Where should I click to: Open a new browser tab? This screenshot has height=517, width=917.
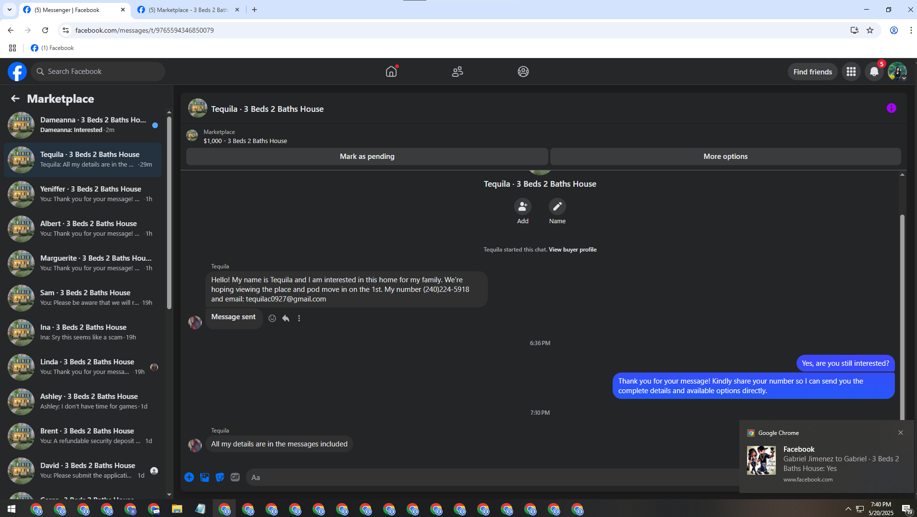[x=254, y=10]
